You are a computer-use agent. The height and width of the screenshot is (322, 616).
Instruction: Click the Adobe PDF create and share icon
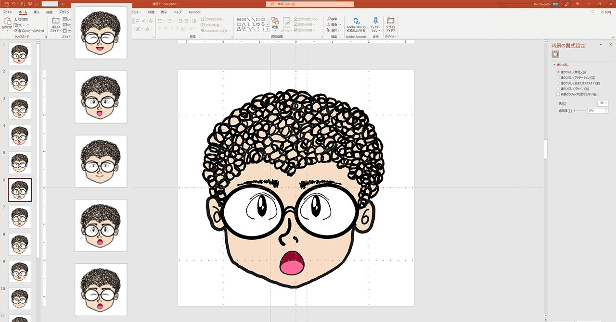pyautogui.click(x=356, y=22)
